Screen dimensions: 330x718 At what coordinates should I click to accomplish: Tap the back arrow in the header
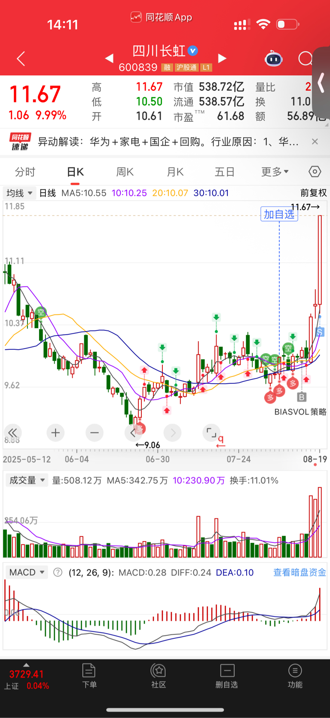[x=21, y=59]
